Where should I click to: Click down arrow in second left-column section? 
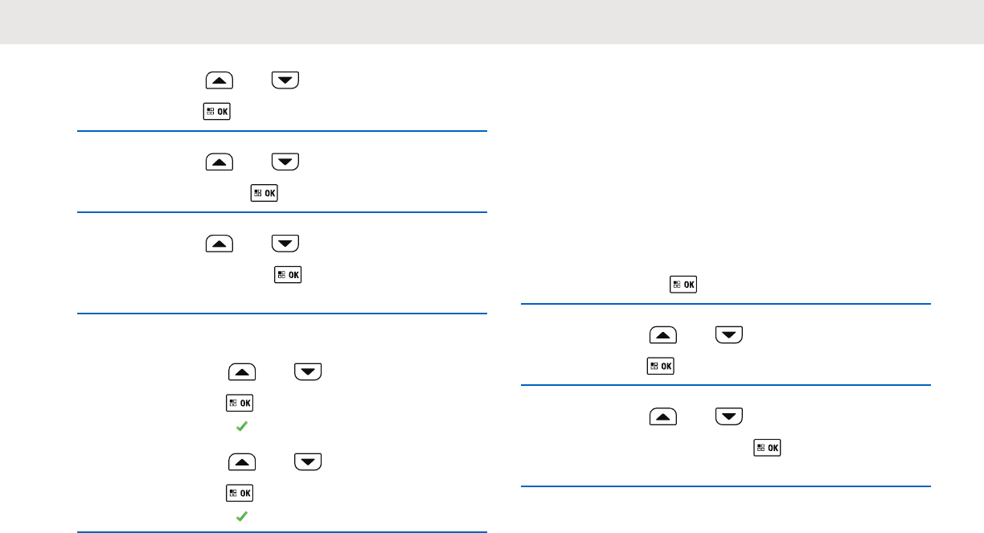coord(285,162)
